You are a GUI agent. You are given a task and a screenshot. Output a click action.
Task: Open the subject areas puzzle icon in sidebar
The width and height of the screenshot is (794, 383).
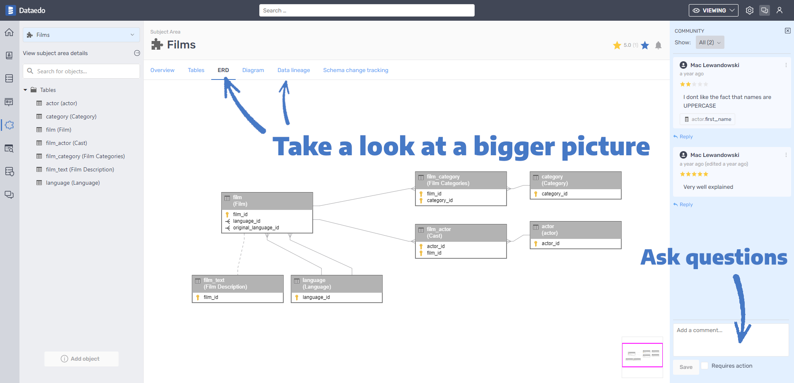point(9,125)
